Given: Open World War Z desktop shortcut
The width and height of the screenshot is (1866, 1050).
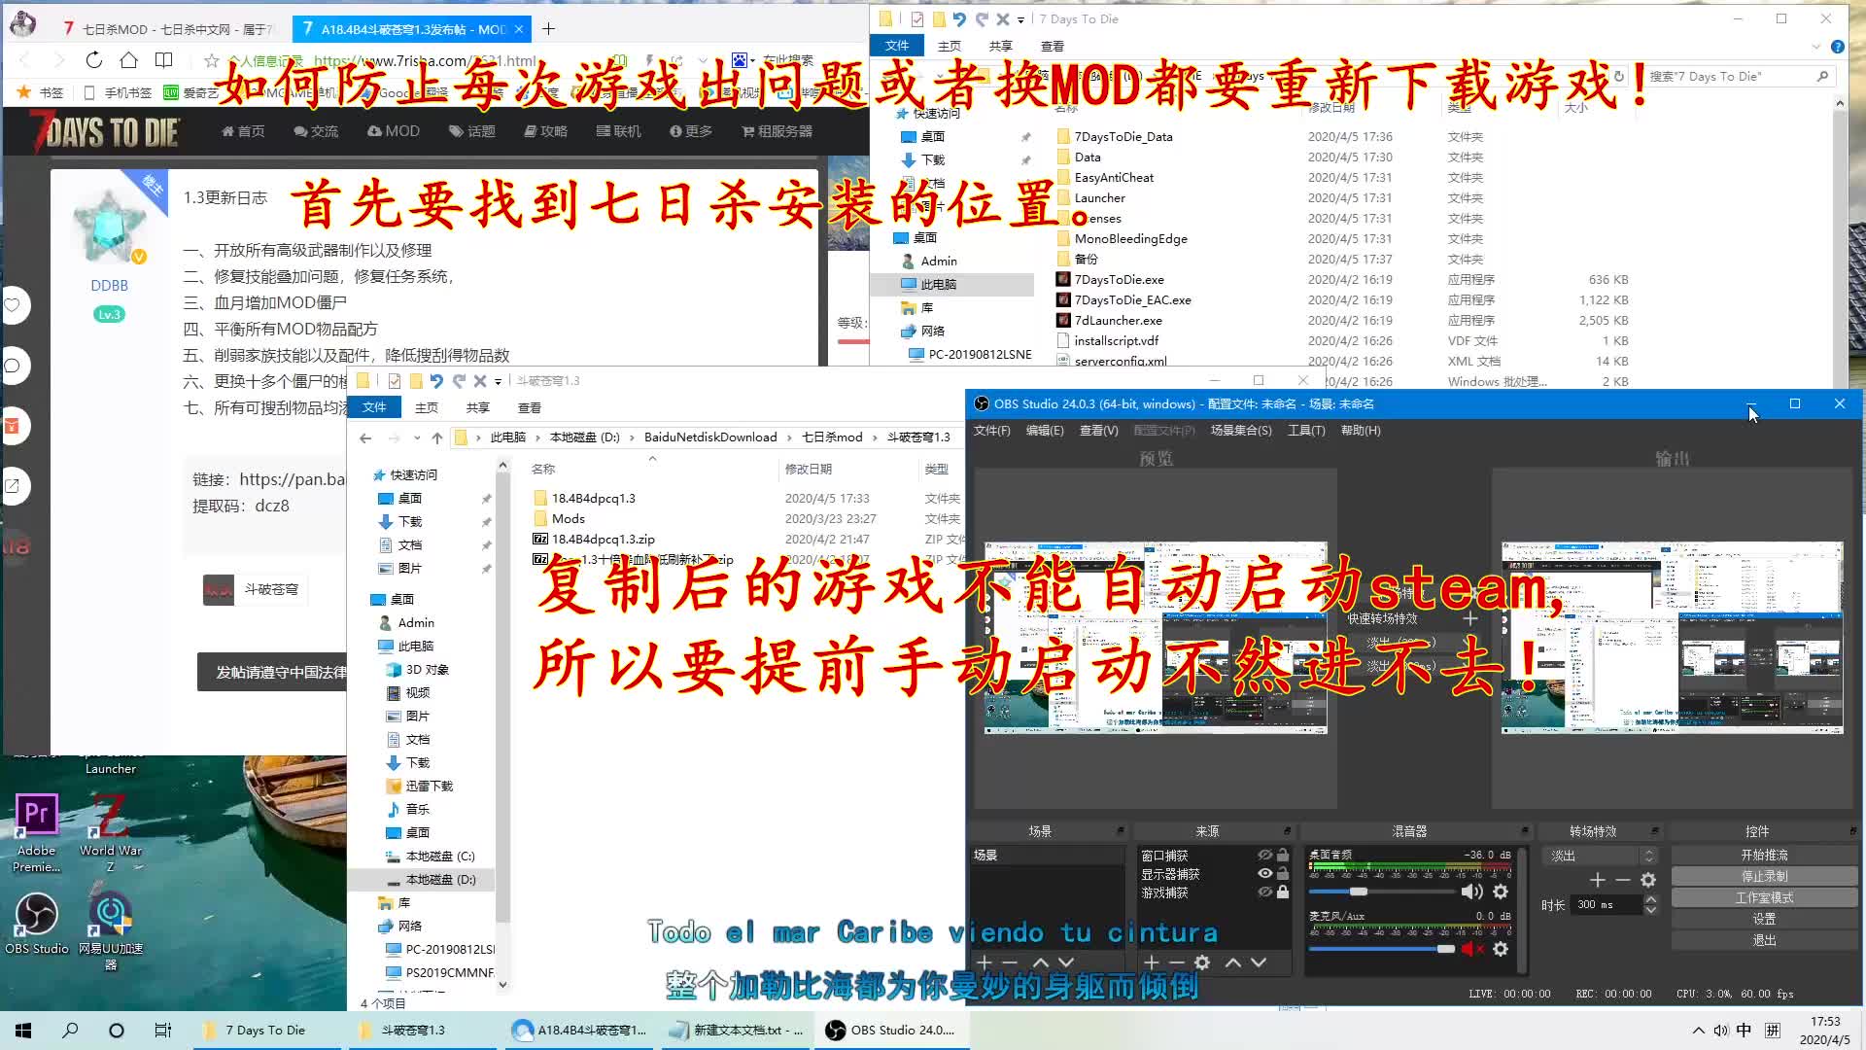Looking at the screenshot, I should [x=111, y=832].
